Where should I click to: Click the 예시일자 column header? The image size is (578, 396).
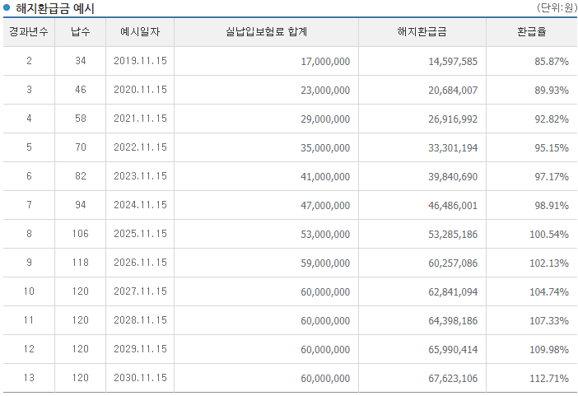pos(140,33)
